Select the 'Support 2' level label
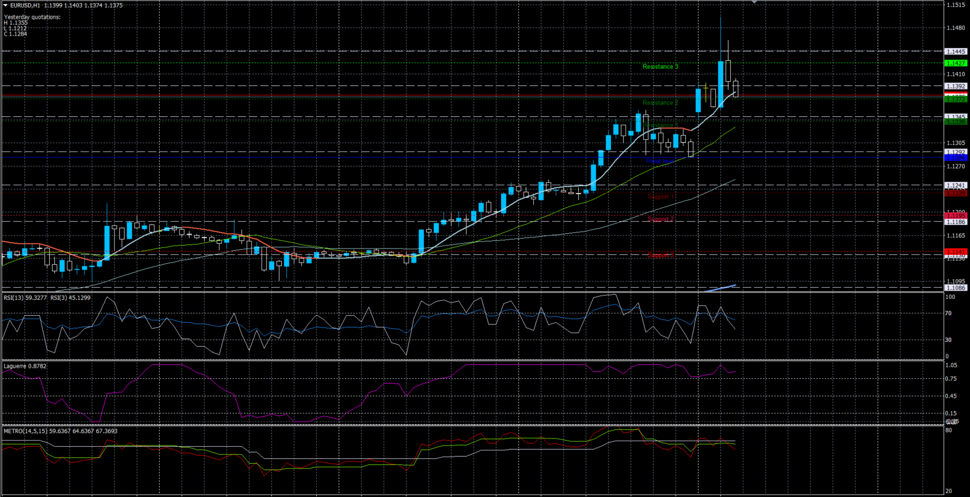The image size is (970, 497). coord(661,219)
